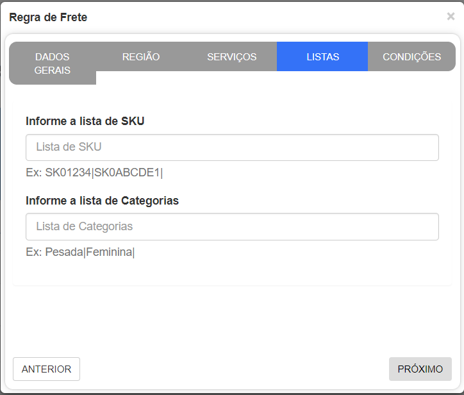The image size is (464, 395).
Task: Click the divider line below the category hint
Action: tap(232, 285)
